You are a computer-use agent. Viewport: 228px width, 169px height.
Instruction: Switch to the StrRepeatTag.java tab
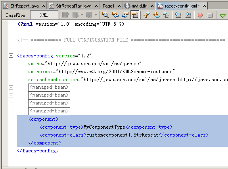tap(74, 6)
